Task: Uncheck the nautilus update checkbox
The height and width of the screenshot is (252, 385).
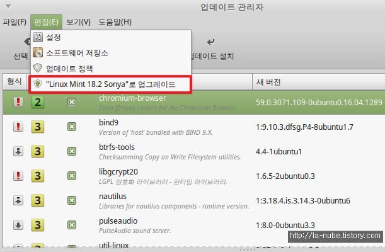Action: tap(72, 200)
